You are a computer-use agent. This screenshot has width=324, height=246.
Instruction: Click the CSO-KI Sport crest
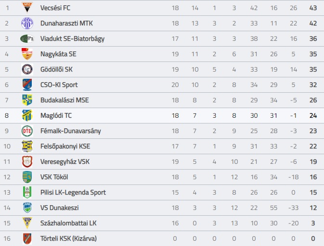tap(27, 85)
